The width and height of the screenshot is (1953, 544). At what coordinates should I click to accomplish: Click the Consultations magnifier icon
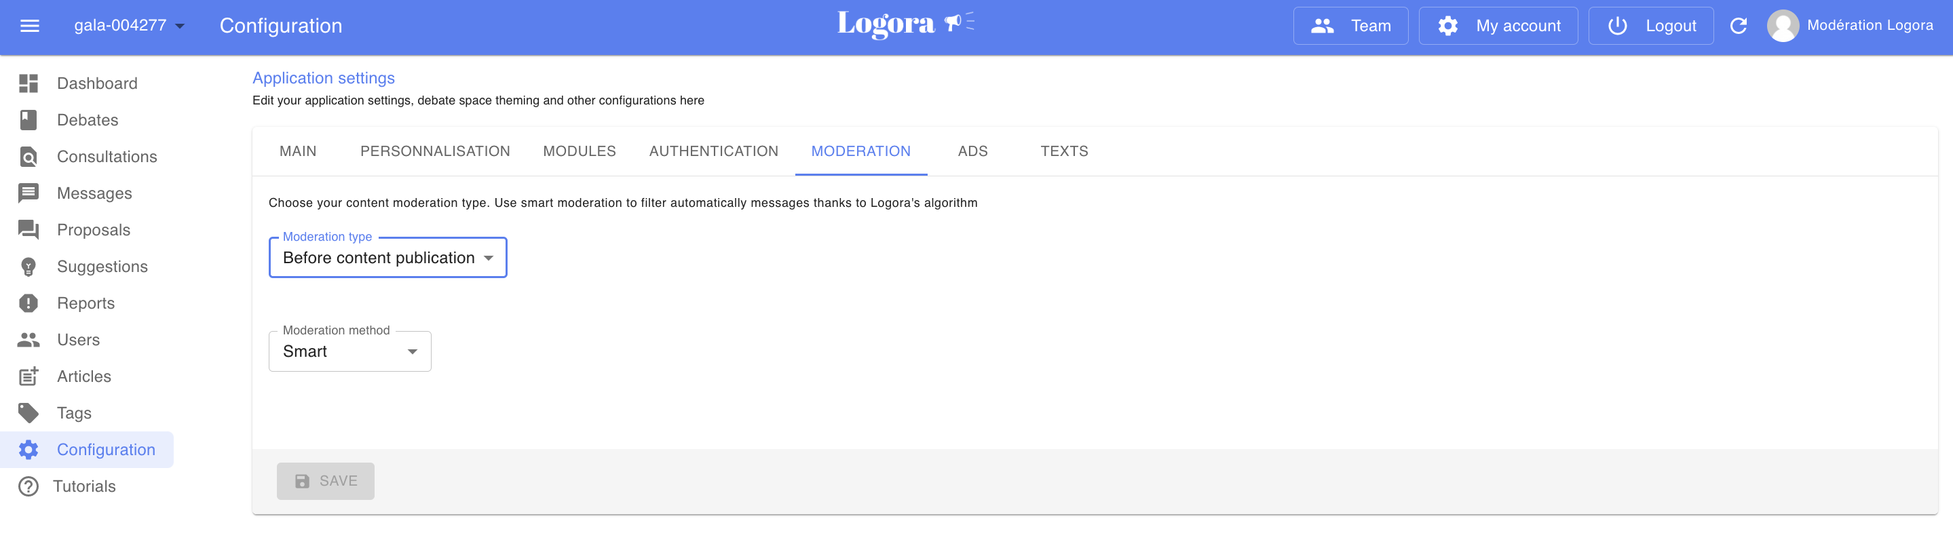28,157
